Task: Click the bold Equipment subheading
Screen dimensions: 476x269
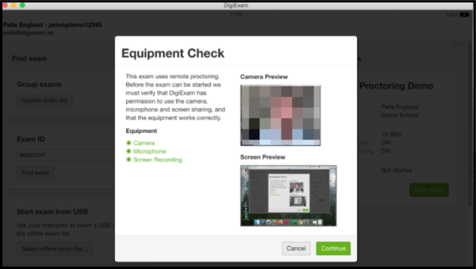Action: click(141, 131)
